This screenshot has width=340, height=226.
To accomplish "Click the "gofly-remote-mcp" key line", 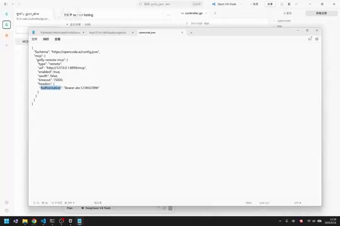I will tap(52, 60).
